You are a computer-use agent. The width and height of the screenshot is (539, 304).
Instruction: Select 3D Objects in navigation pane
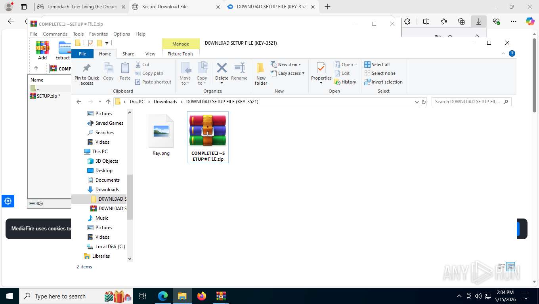tap(102, 161)
